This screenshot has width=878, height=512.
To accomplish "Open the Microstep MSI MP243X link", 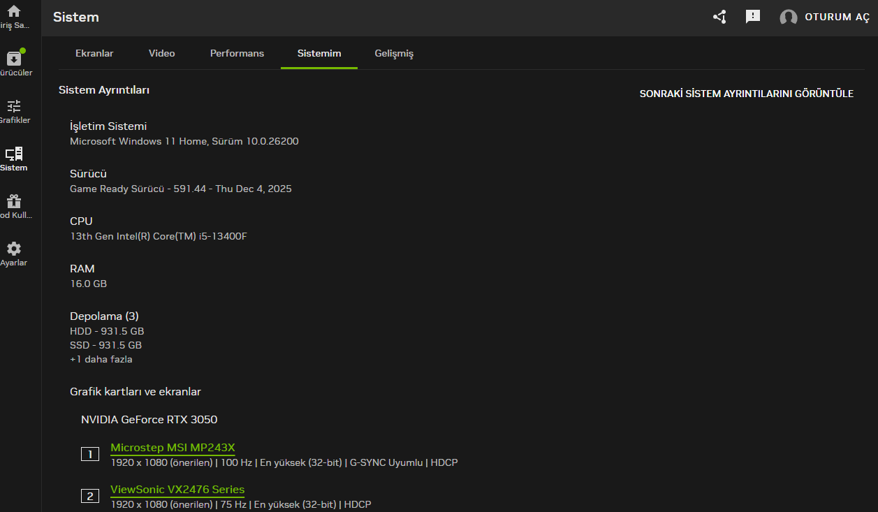I will [173, 447].
